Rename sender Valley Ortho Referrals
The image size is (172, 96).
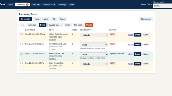[52, 40]
